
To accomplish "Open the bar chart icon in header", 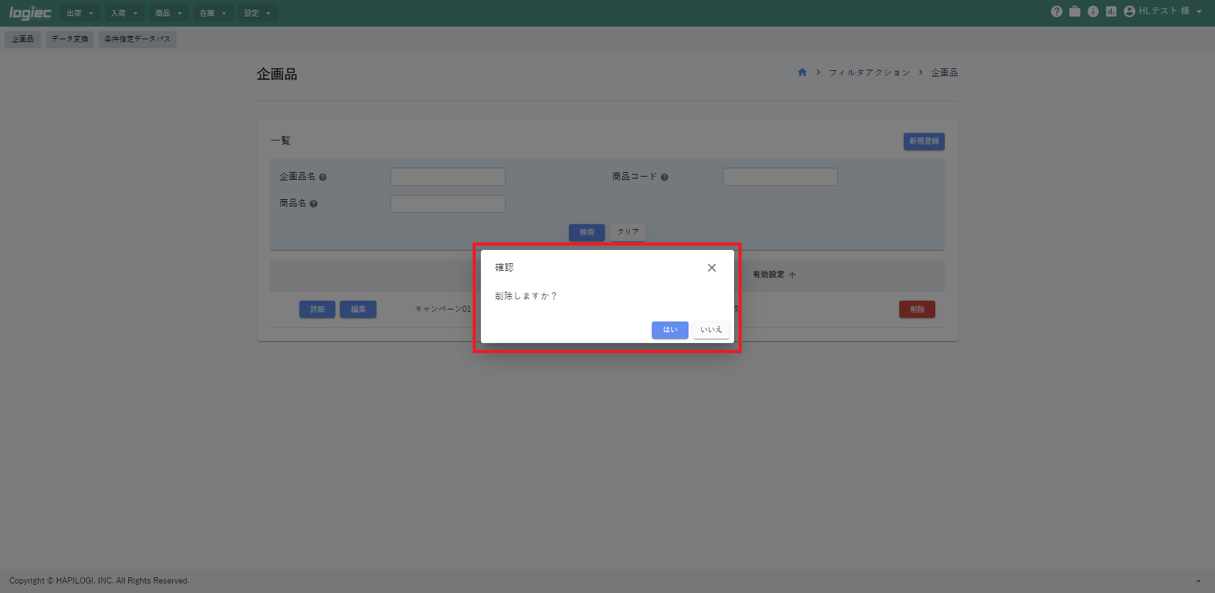I will coord(1111,11).
